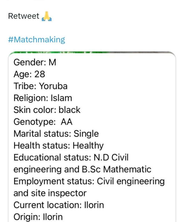Tap the Employment status: Civil engineering line
The width and height of the screenshot is (184, 222).
tap(89, 181)
